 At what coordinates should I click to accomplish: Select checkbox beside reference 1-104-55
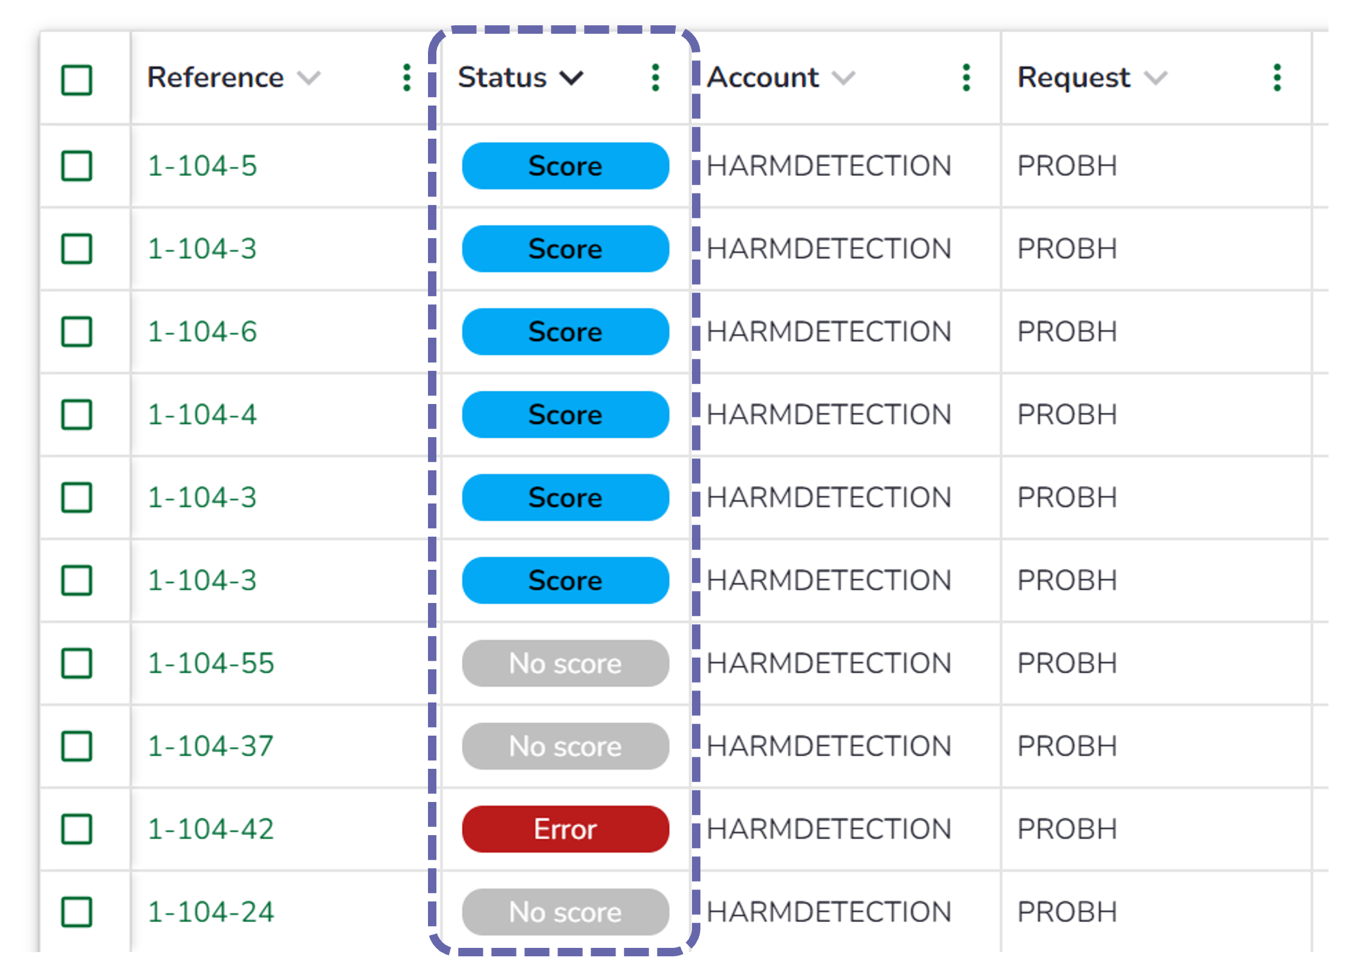[x=77, y=663]
